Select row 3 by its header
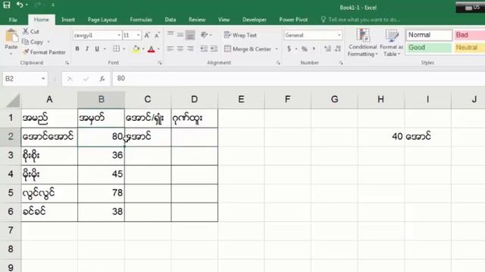The width and height of the screenshot is (485, 272). pyautogui.click(x=11, y=155)
